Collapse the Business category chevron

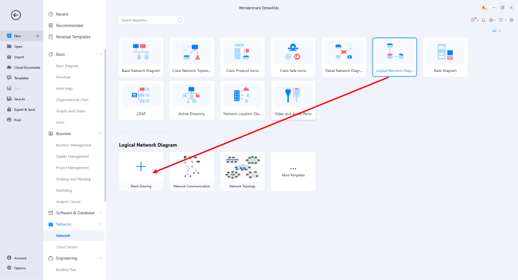click(100, 134)
